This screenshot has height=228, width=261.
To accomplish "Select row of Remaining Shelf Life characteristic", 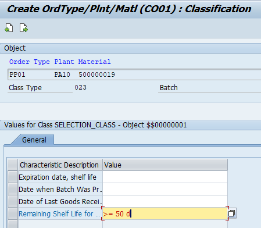I will point(13,213).
